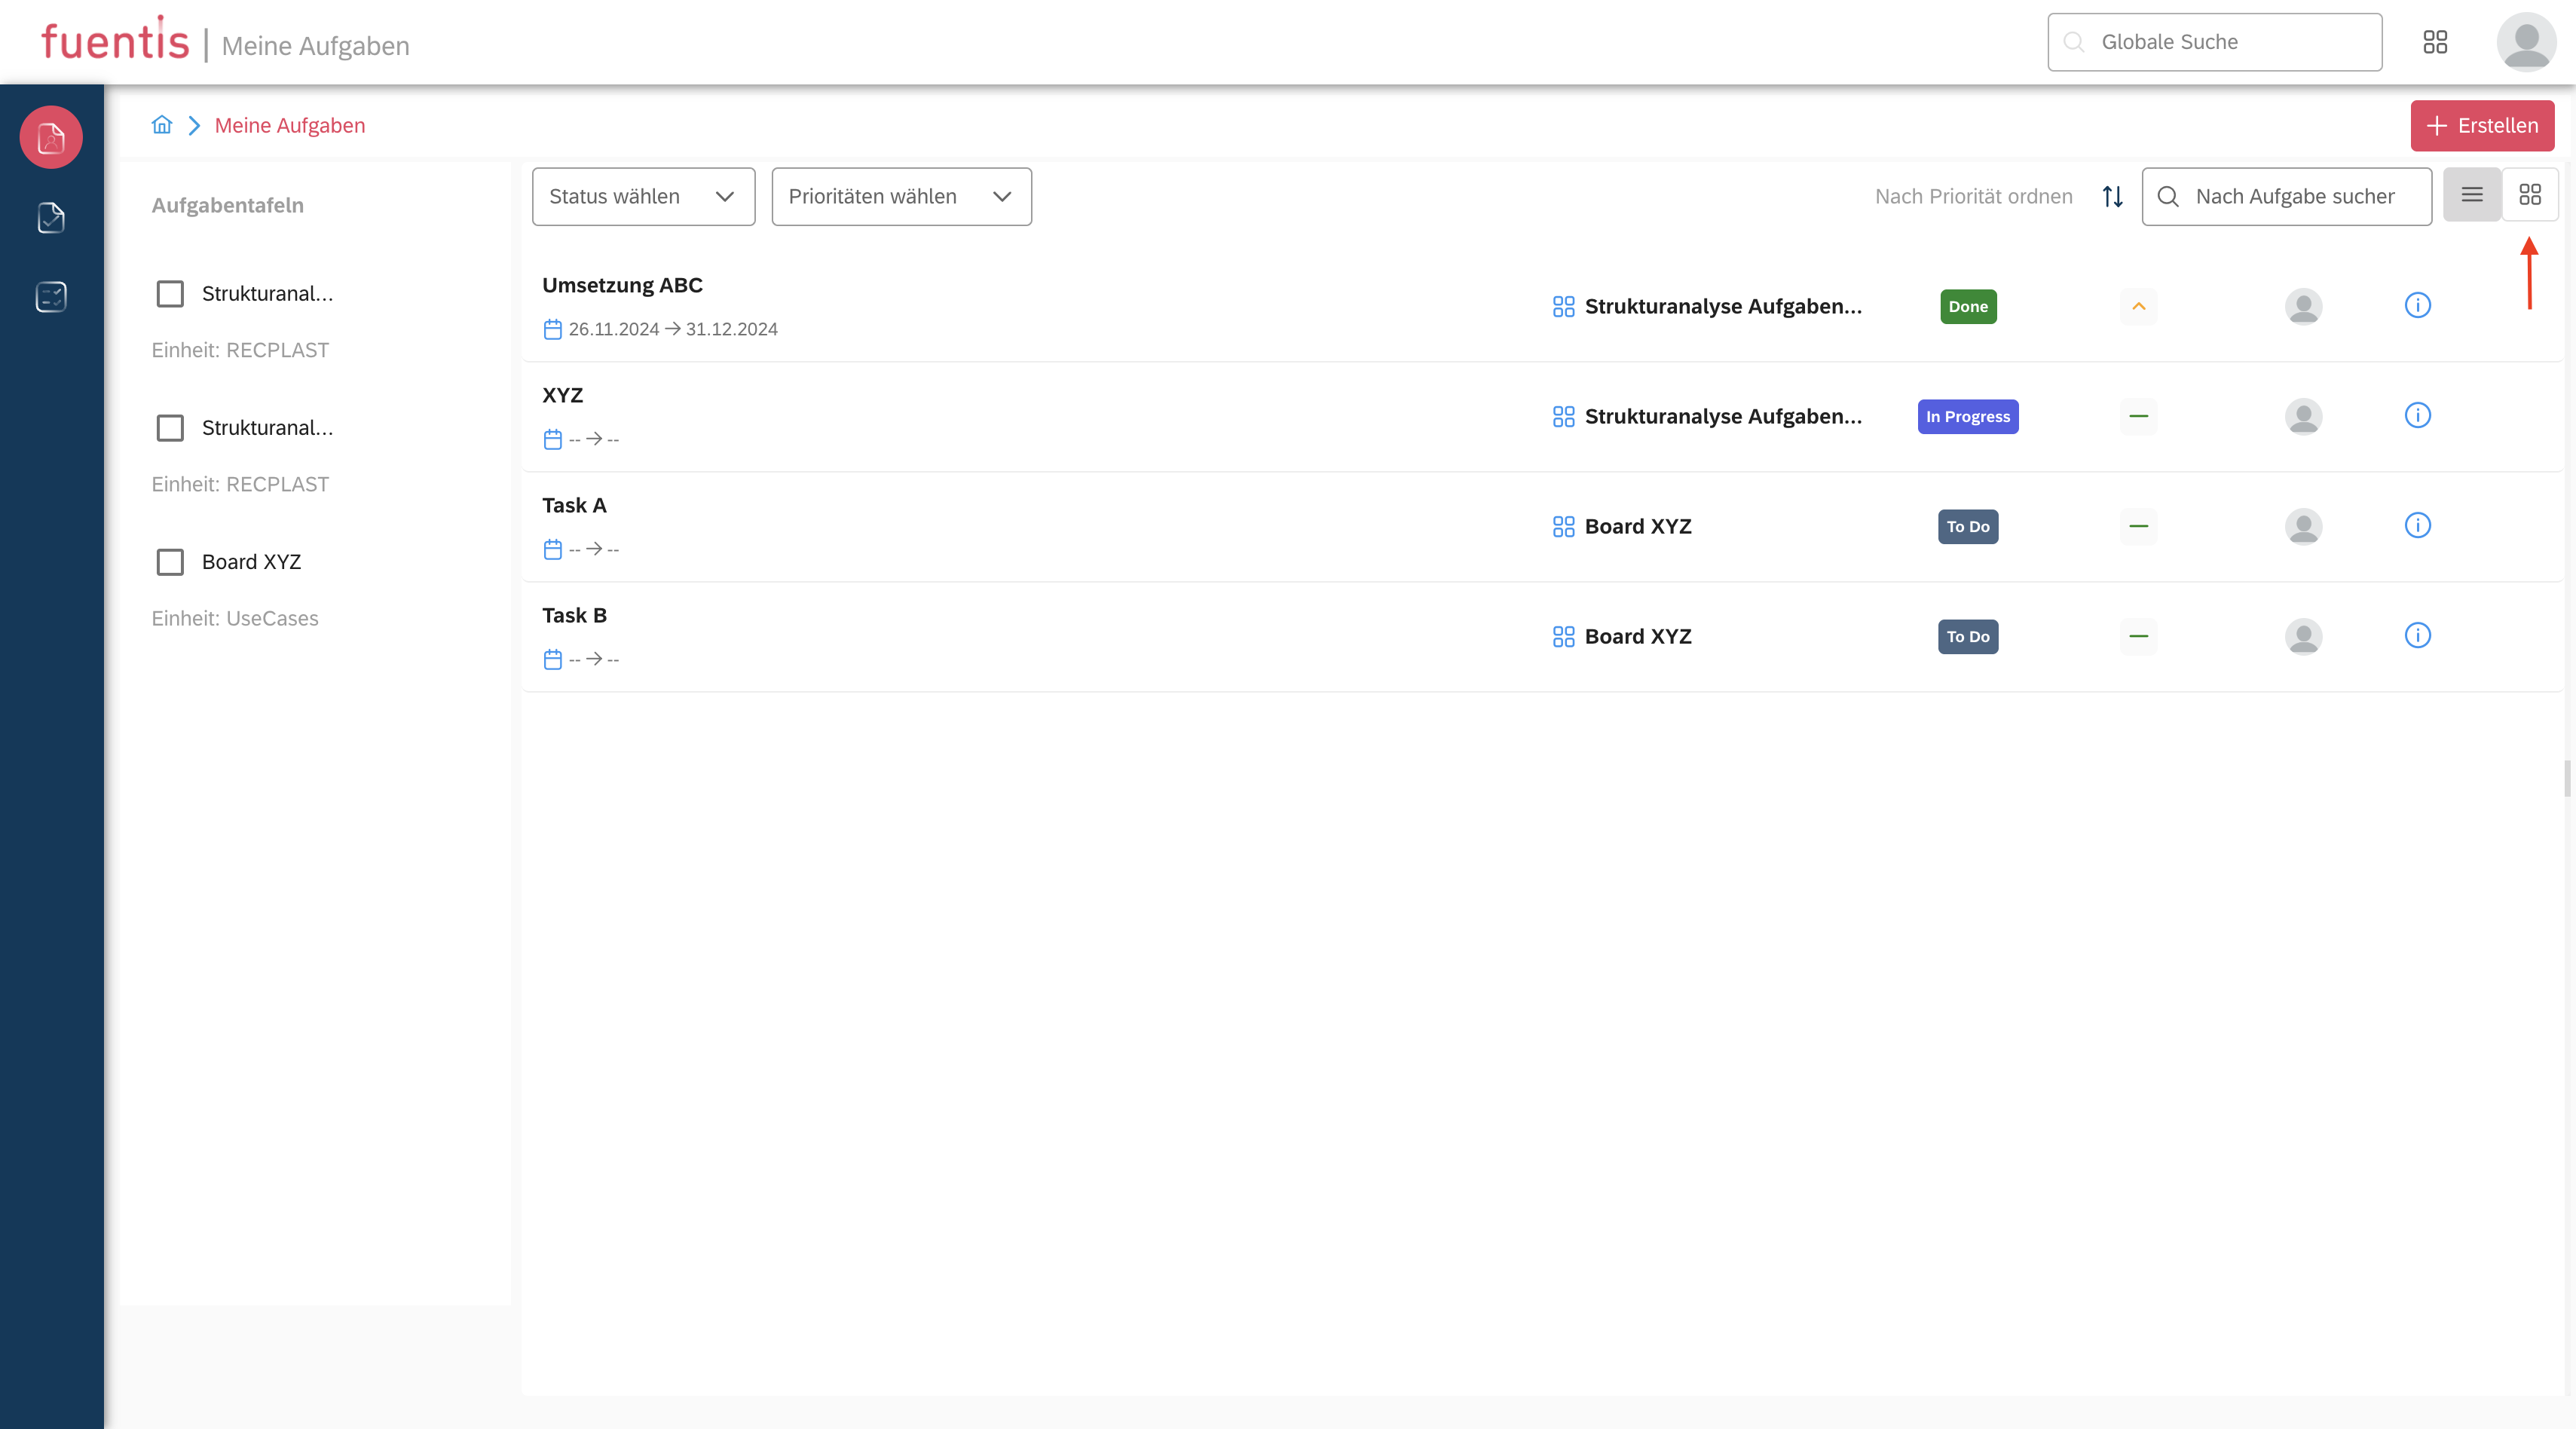Click the In Progress status badge
2576x1429 pixels.
point(1967,416)
